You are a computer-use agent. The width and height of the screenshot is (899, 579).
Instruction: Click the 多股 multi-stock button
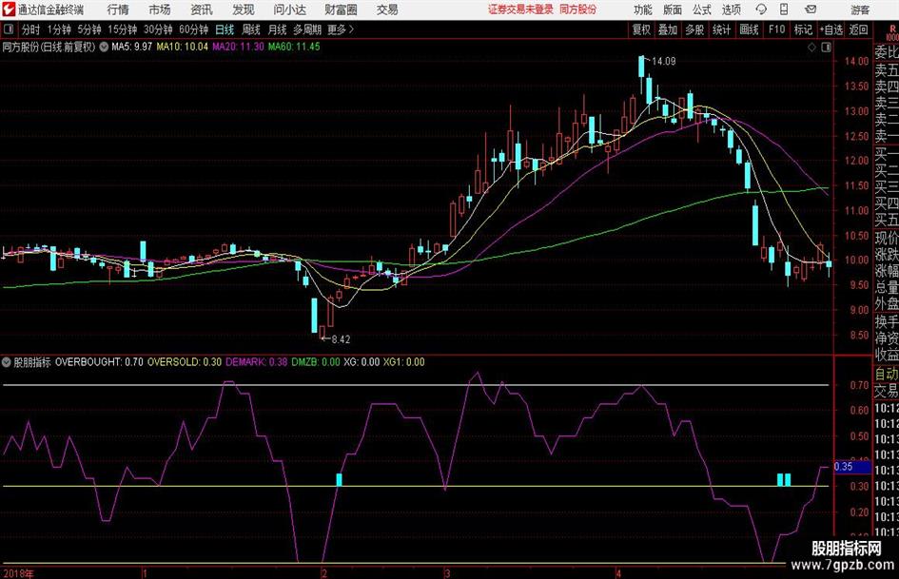click(x=694, y=29)
